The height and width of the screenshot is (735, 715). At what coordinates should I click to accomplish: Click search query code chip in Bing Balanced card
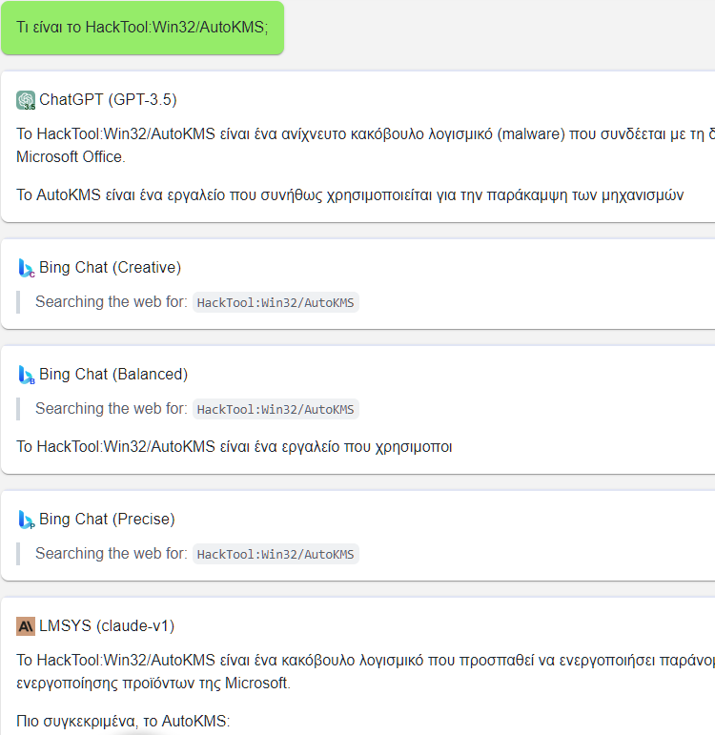pyautogui.click(x=276, y=409)
